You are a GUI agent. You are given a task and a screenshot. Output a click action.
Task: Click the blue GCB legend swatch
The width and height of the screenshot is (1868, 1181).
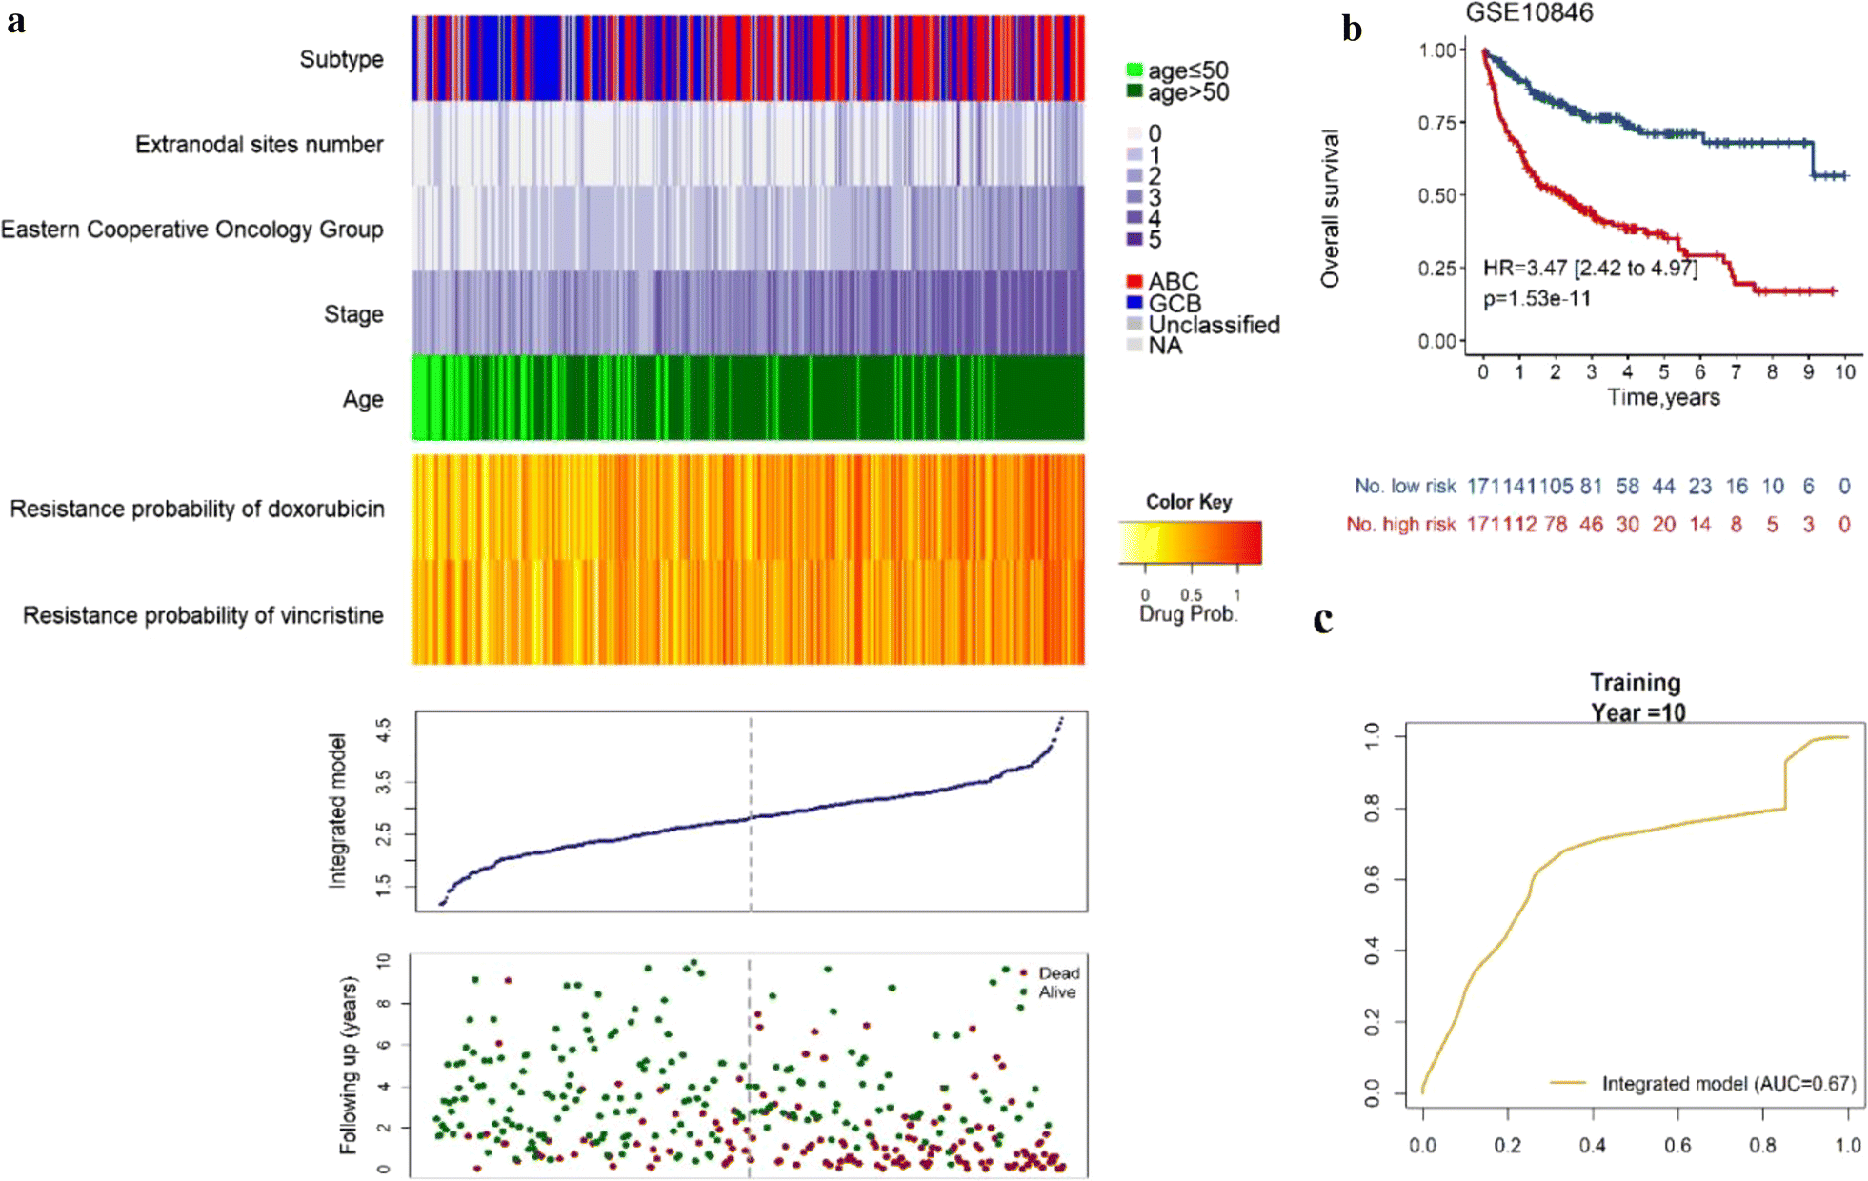[x=1134, y=303]
